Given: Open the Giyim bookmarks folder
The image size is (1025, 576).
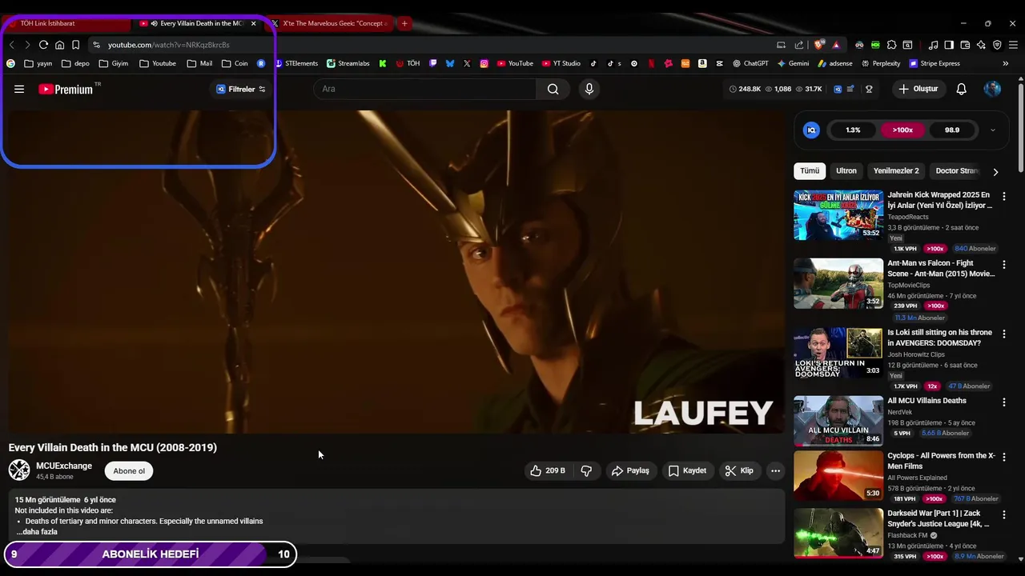Looking at the screenshot, I should 113,63.
